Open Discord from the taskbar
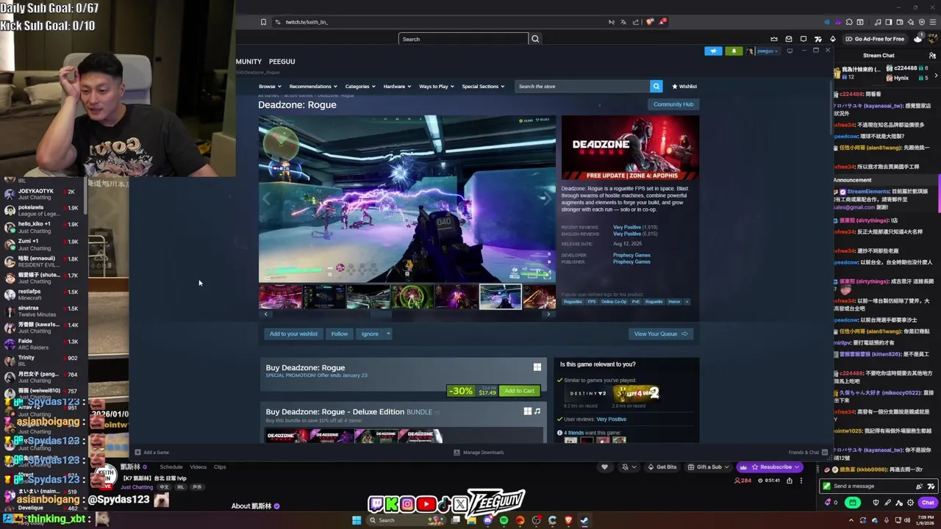This screenshot has width=941, height=529. point(487,520)
